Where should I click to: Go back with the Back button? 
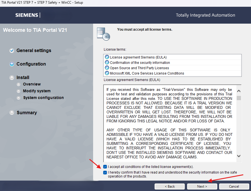170,186
